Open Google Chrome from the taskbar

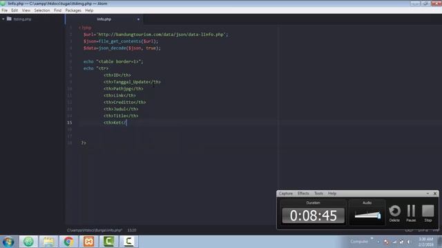click(x=68, y=242)
